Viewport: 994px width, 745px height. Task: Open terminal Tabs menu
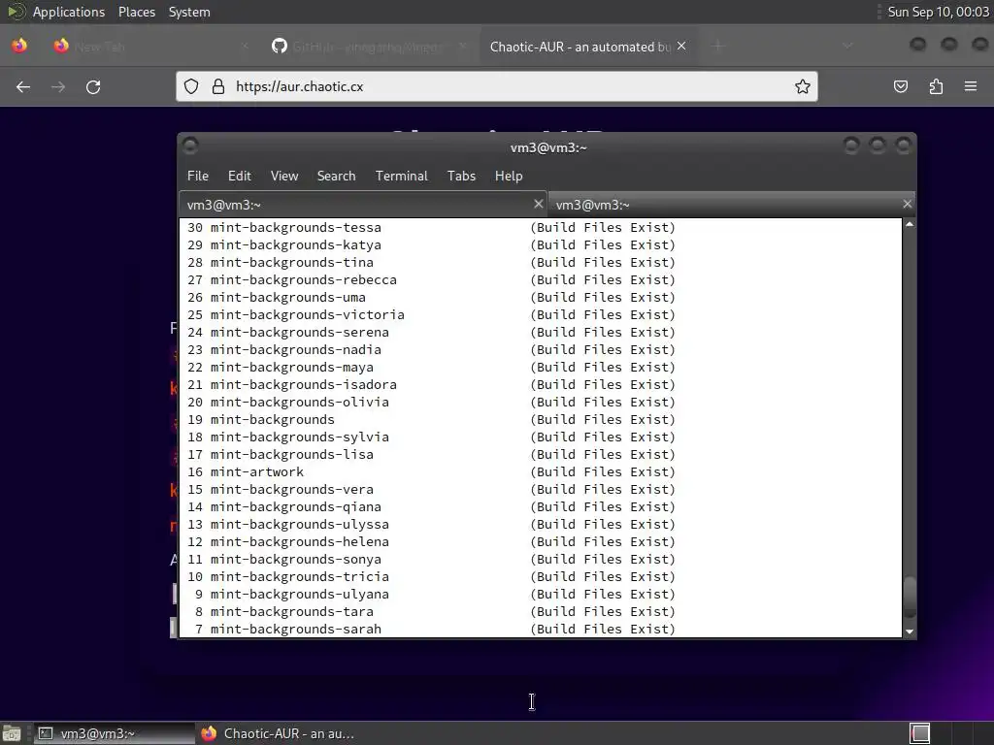(461, 177)
